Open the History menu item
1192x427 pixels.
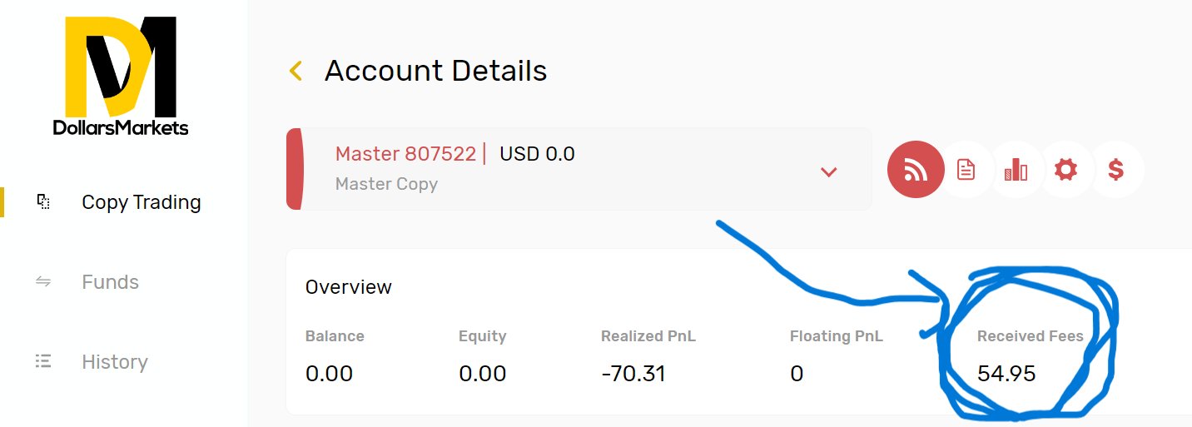[115, 362]
